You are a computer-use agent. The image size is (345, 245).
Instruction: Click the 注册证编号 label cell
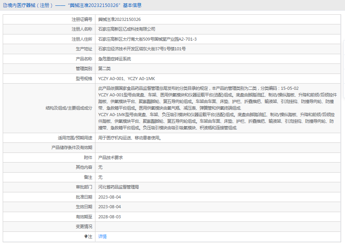click(x=49, y=19)
